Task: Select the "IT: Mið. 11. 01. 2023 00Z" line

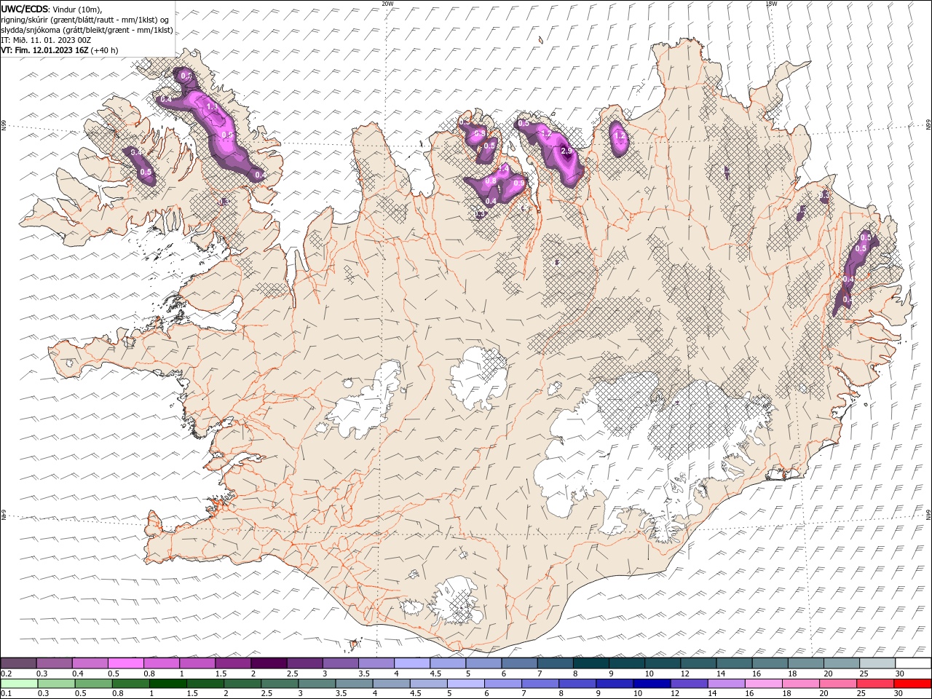Action: (x=46, y=40)
